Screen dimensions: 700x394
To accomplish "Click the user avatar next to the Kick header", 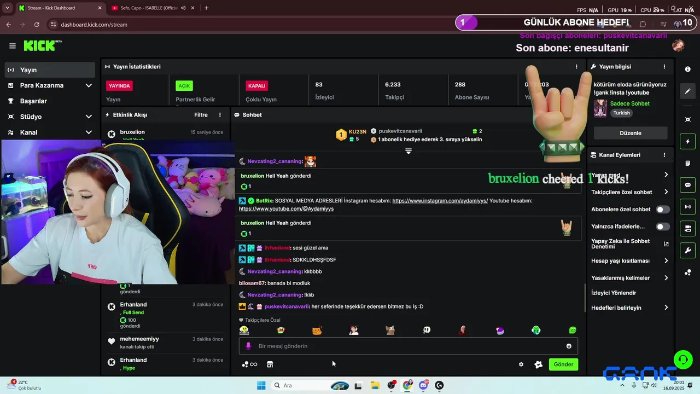I will pos(679,46).
